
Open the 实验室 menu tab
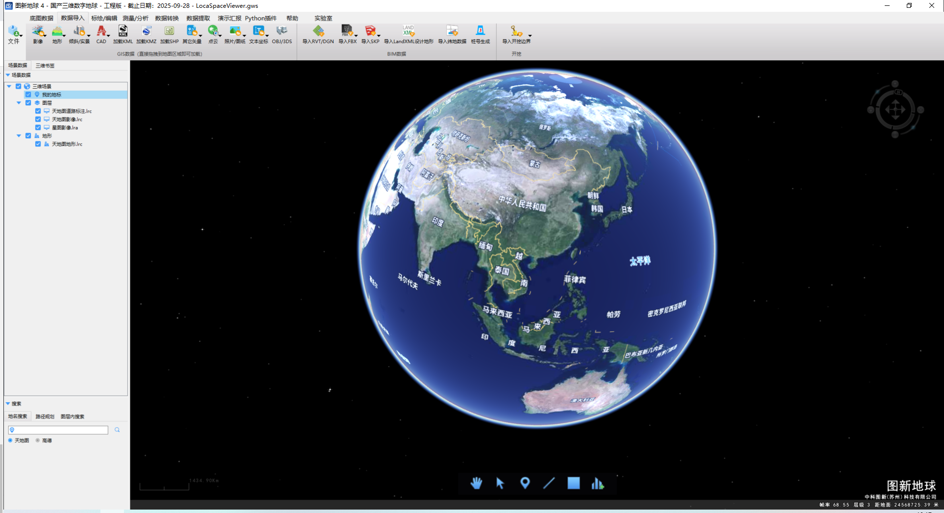click(323, 18)
